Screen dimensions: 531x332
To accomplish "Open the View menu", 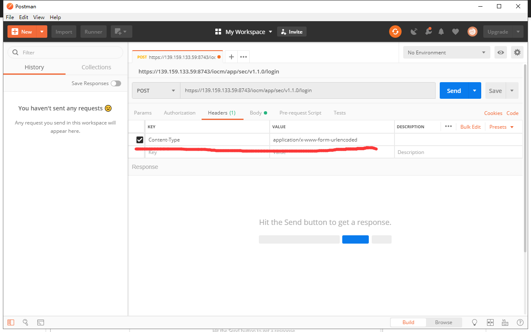I will pyautogui.click(x=39, y=17).
